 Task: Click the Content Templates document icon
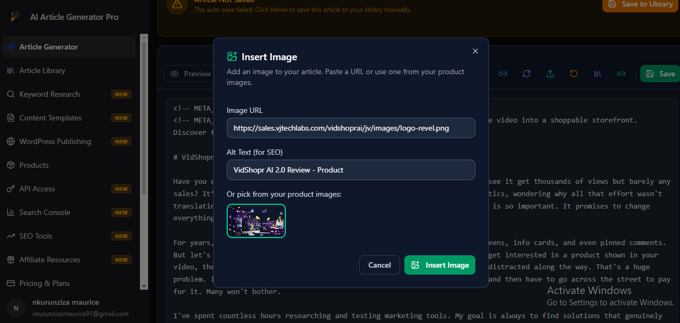(x=10, y=118)
